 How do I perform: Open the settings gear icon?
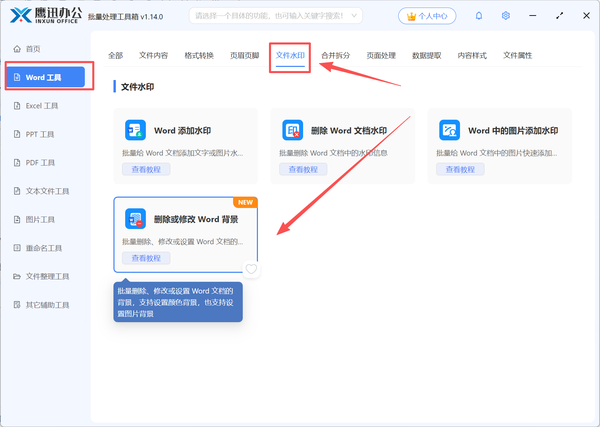pyautogui.click(x=506, y=16)
